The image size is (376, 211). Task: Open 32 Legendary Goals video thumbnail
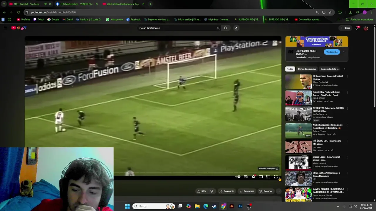pyautogui.click(x=298, y=82)
